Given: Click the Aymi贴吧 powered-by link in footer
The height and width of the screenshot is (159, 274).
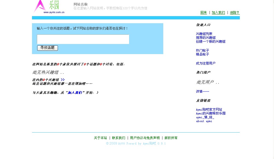Looking at the screenshot, I should pyautogui.click(x=149, y=143).
